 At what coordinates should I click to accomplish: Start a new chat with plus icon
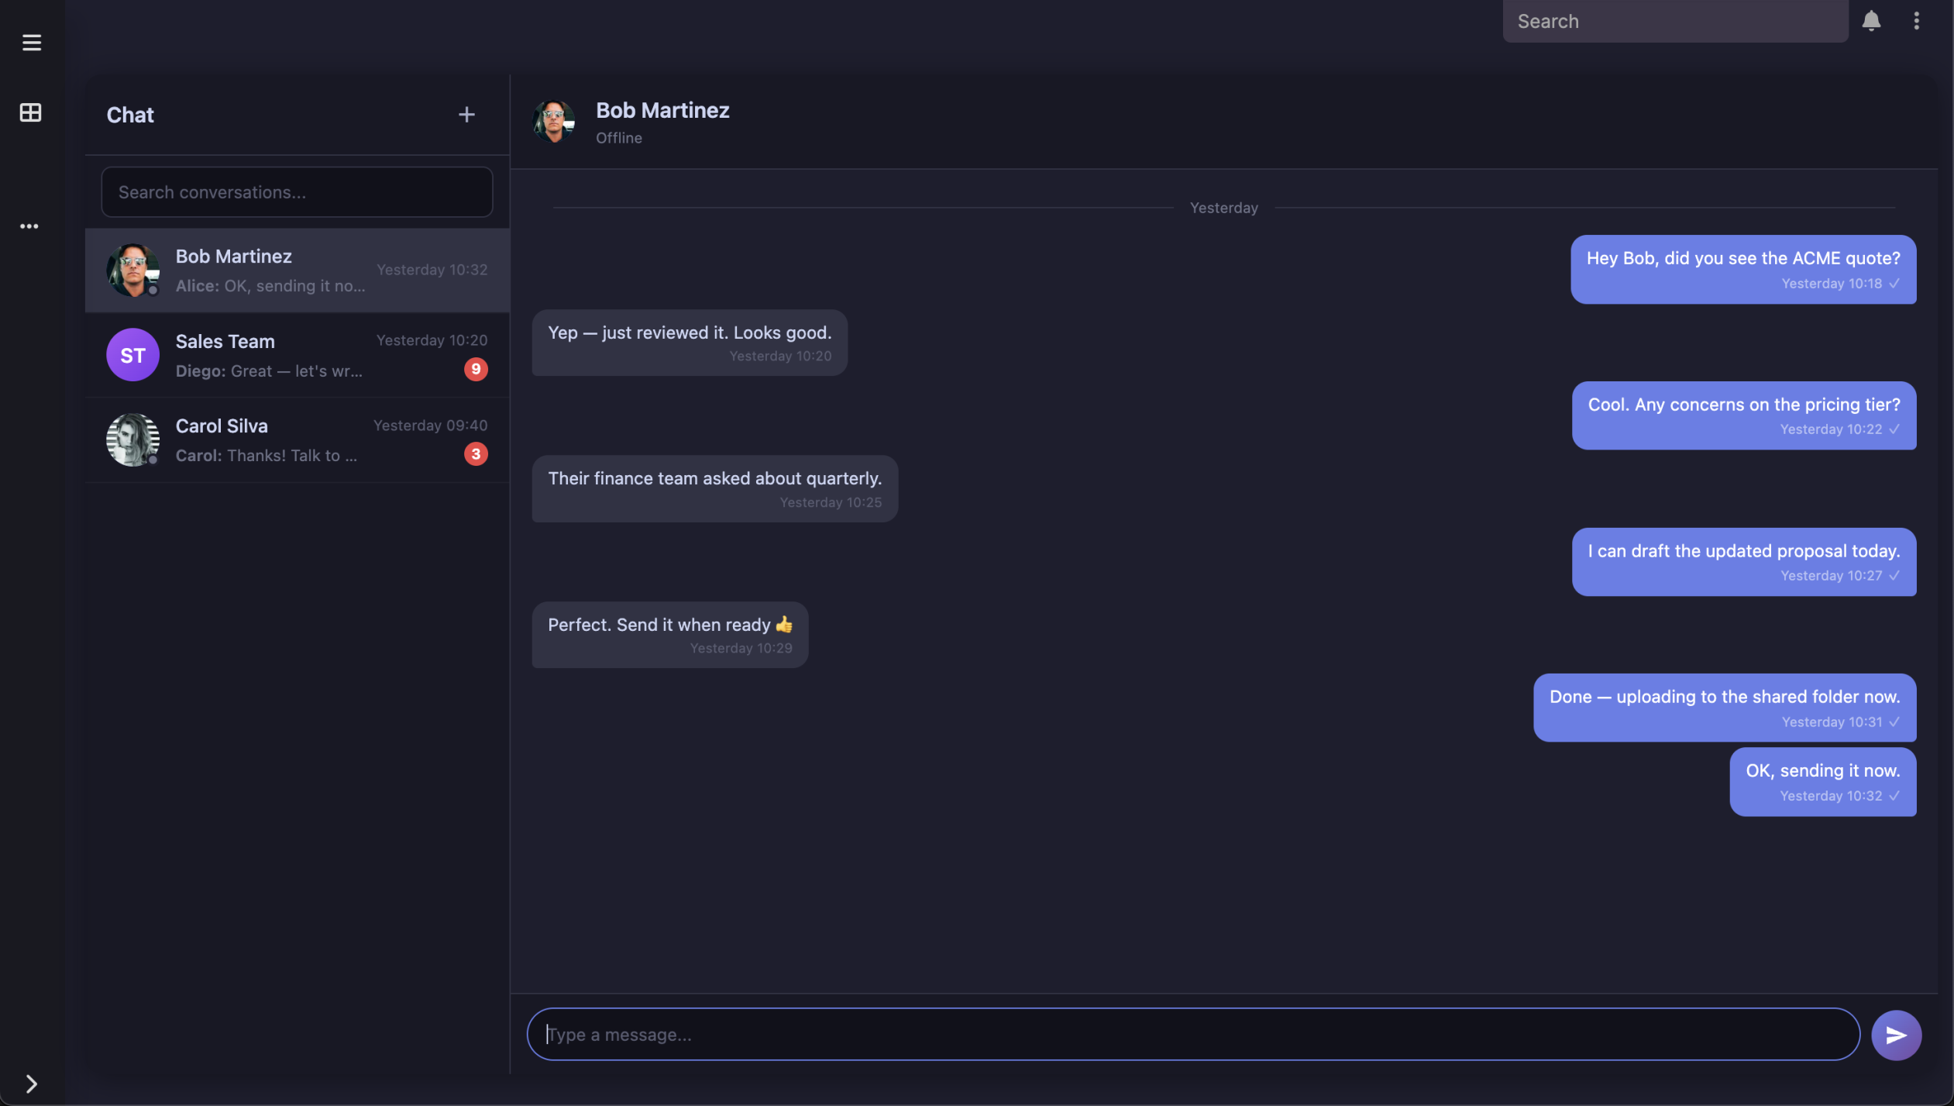coord(466,115)
